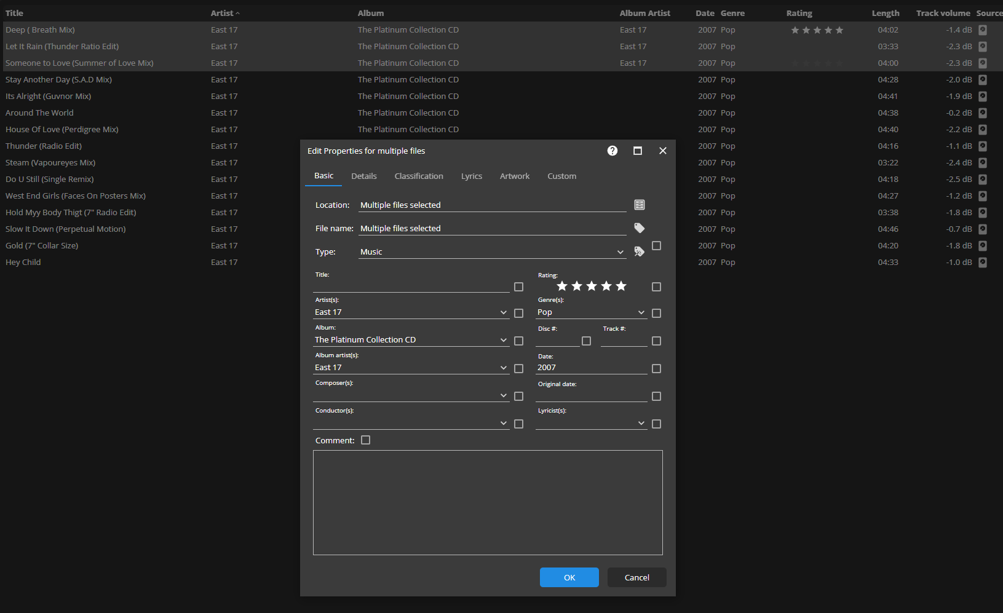This screenshot has width=1003, height=613.
Task: Set rating to the third star in dialog
Action: click(592, 286)
